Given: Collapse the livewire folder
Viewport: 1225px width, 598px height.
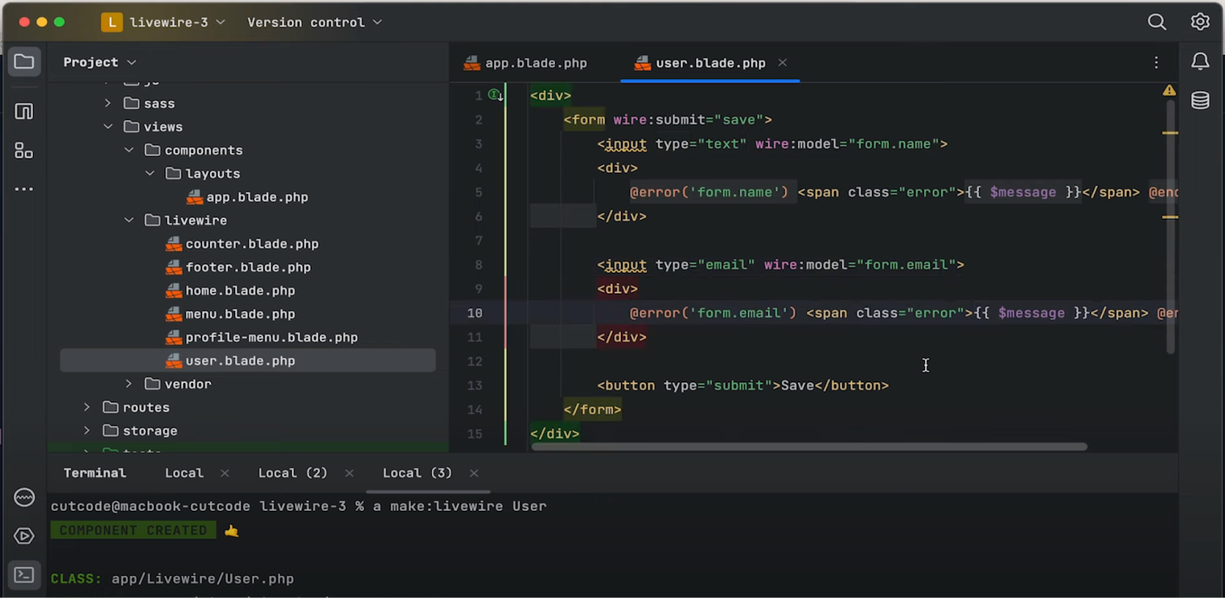Looking at the screenshot, I should pyautogui.click(x=129, y=220).
